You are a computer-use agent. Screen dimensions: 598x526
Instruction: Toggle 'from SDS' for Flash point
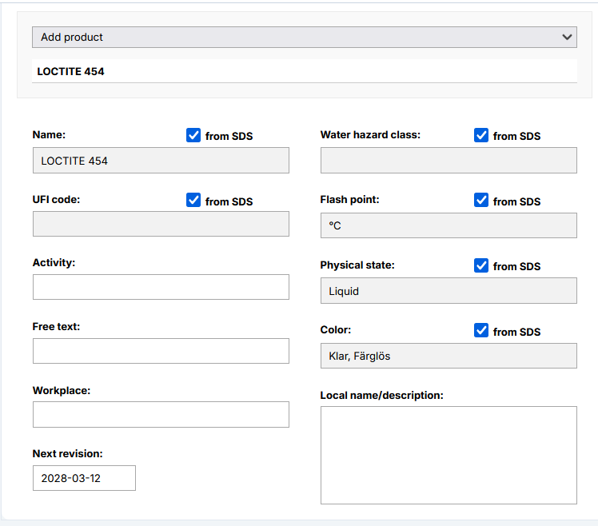[481, 200]
